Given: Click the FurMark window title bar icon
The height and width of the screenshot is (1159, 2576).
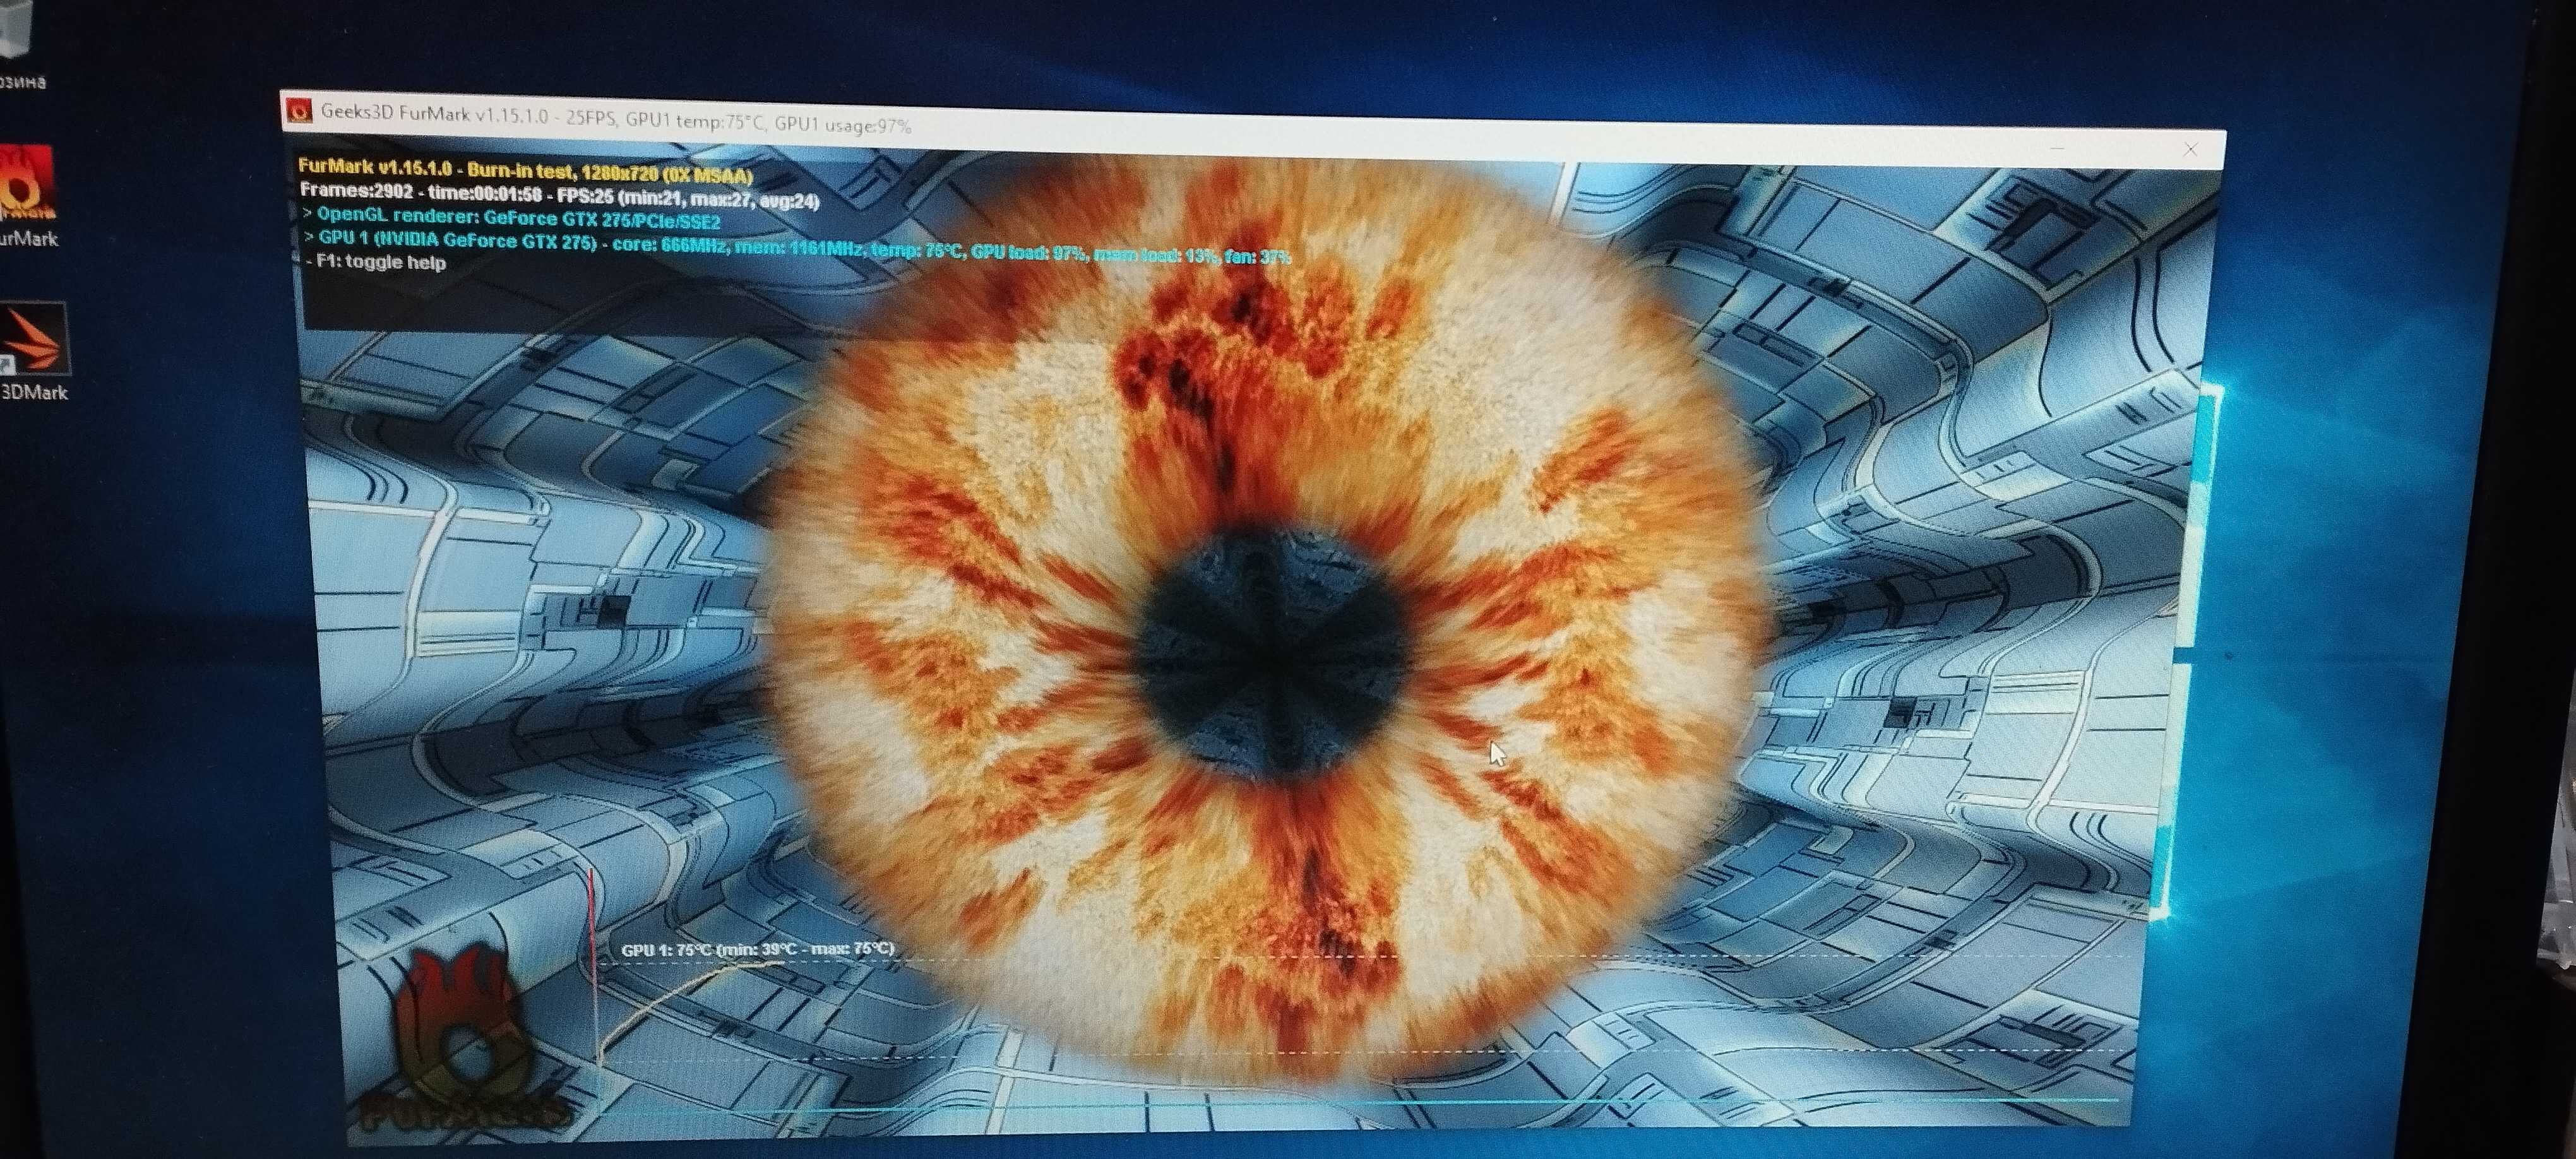Looking at the screenshot, I should click(x=298, y=110).
